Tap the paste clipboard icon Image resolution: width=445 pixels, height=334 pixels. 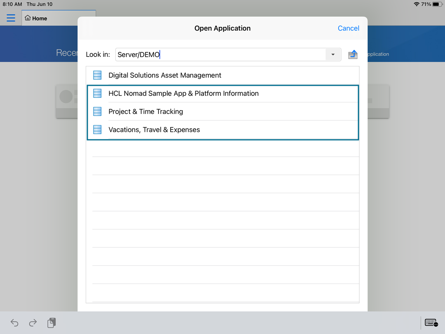click(x=52, y=322)
